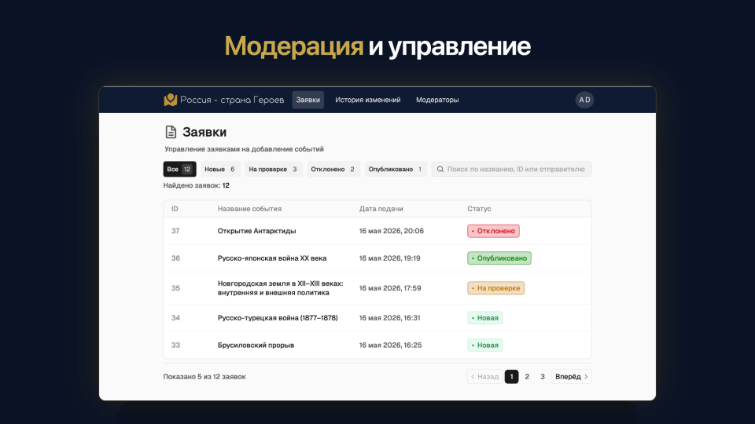The width and height of the screenshot is (755, 424).
Task: Click Показано 5 из 12 заявок text
Action: pos(204,376)
